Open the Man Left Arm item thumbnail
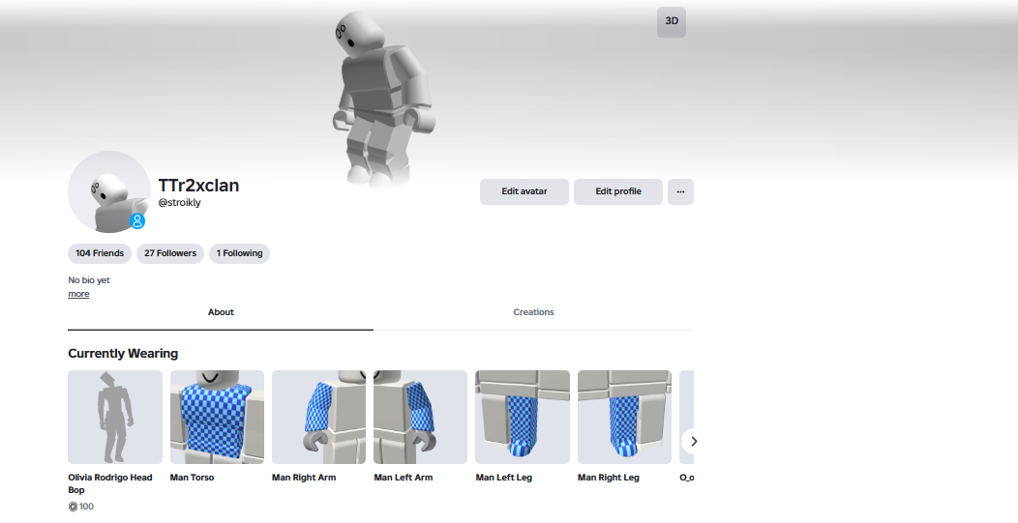The height and width of the screenshot is (523, 1018). point(420,418)
